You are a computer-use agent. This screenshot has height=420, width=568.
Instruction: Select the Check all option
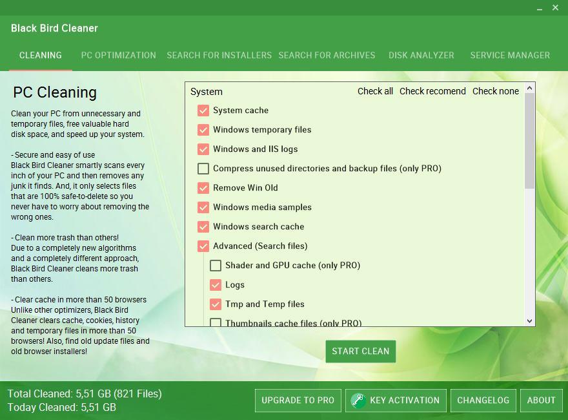click(x=375, y=91)
